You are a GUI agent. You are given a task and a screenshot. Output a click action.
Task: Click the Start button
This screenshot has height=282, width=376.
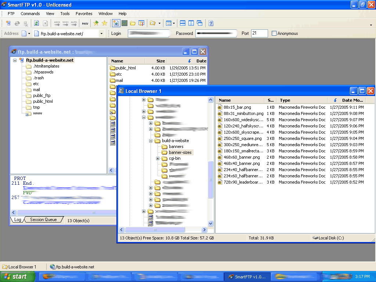(x=18, y=276)
